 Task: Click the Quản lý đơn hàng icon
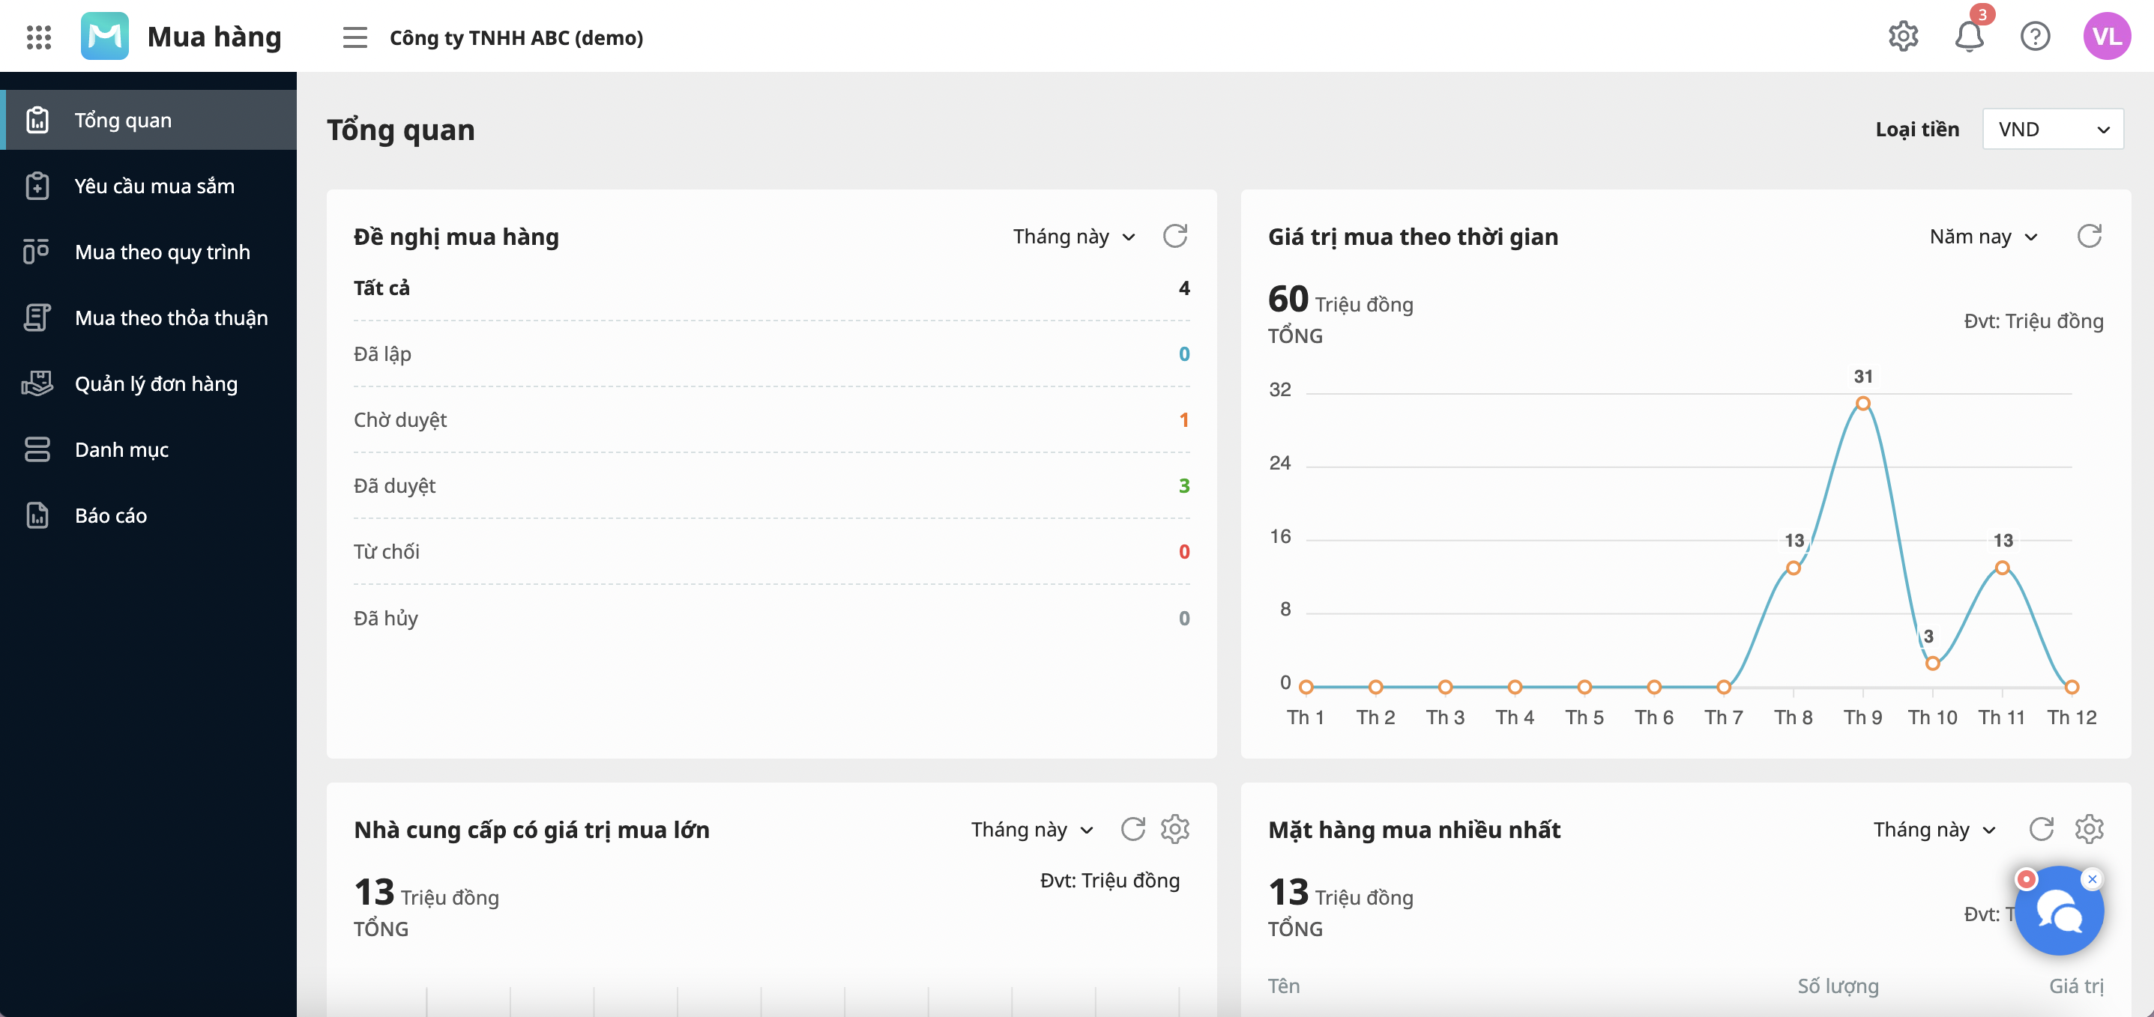click(x=37, y=383)
